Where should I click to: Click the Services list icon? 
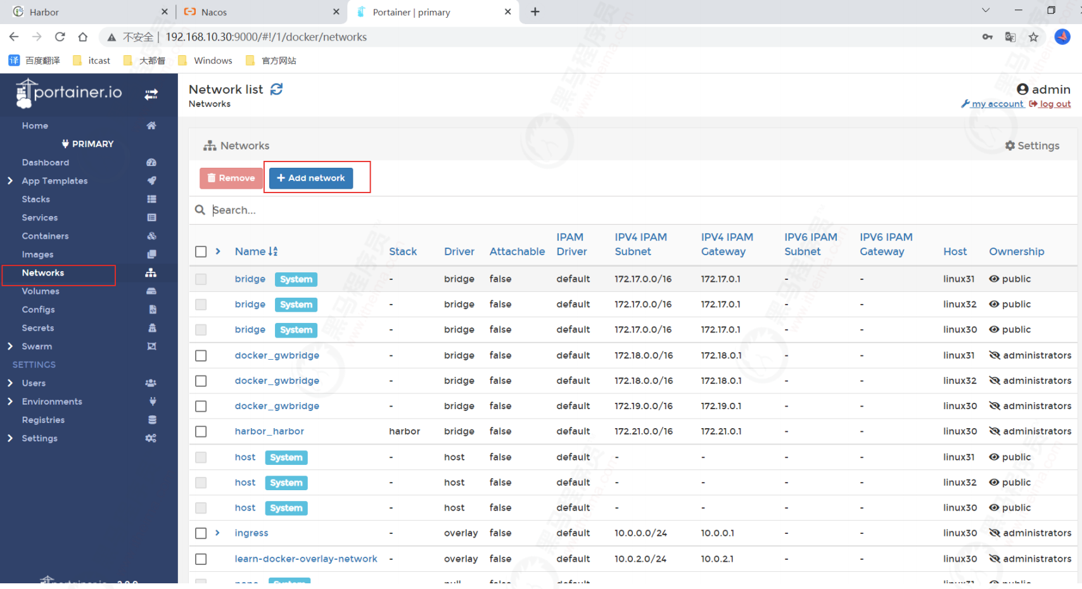[151, 217]
